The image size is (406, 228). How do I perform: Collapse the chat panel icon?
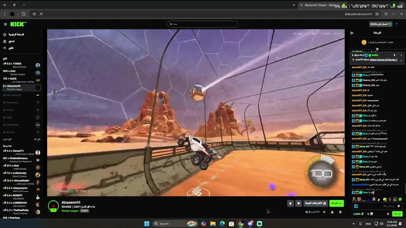coord(352,33)
